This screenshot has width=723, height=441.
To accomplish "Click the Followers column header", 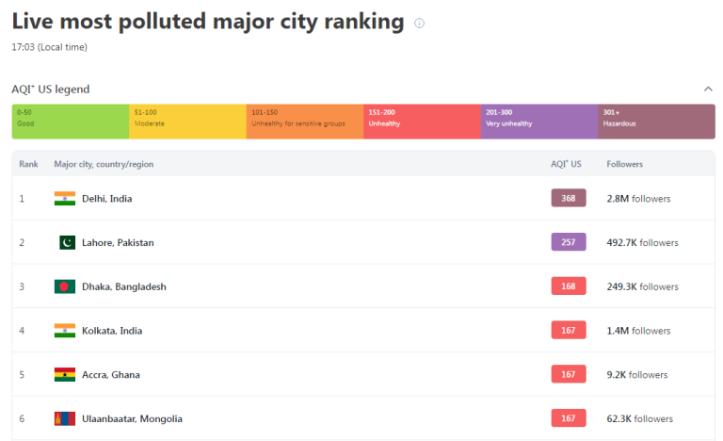I will (625, 164).
